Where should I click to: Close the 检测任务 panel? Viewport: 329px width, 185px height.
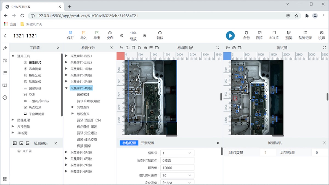coord(111,48)
